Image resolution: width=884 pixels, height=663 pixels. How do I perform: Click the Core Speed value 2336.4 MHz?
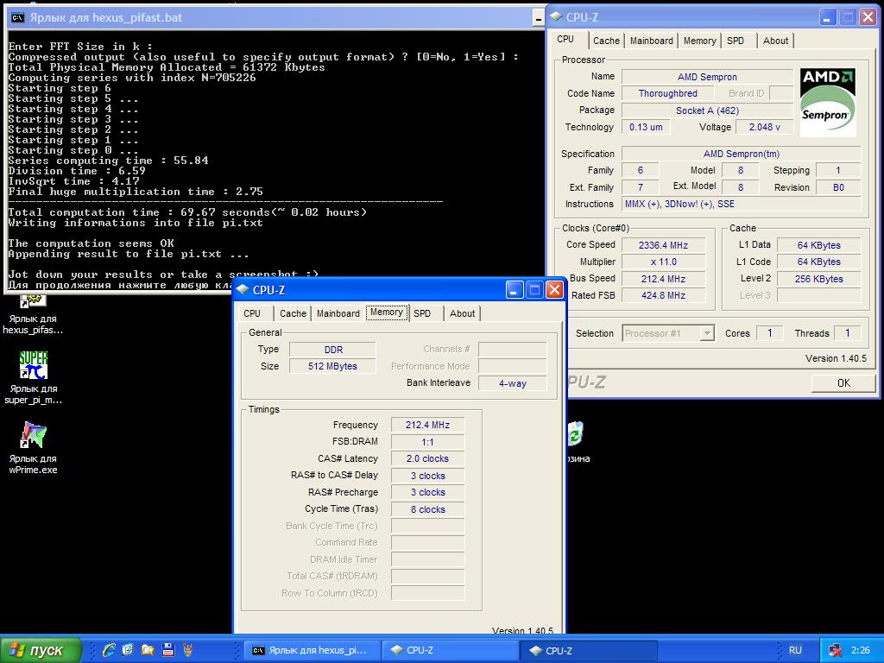[663, 245]
